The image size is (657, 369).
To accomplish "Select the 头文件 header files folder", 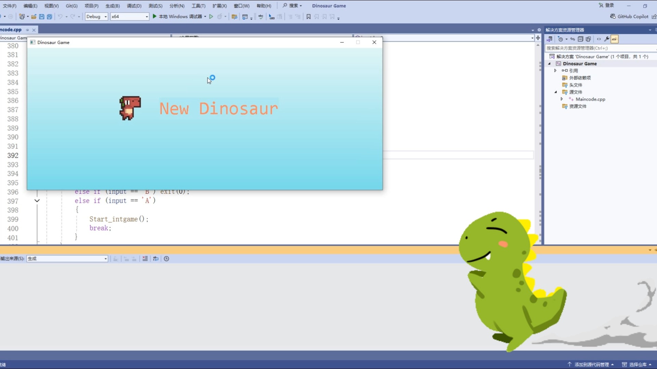I will [572, 85].
